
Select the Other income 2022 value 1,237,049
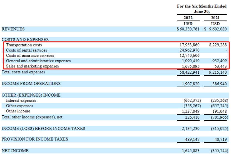pyautogui.click(x=191, y=111)
